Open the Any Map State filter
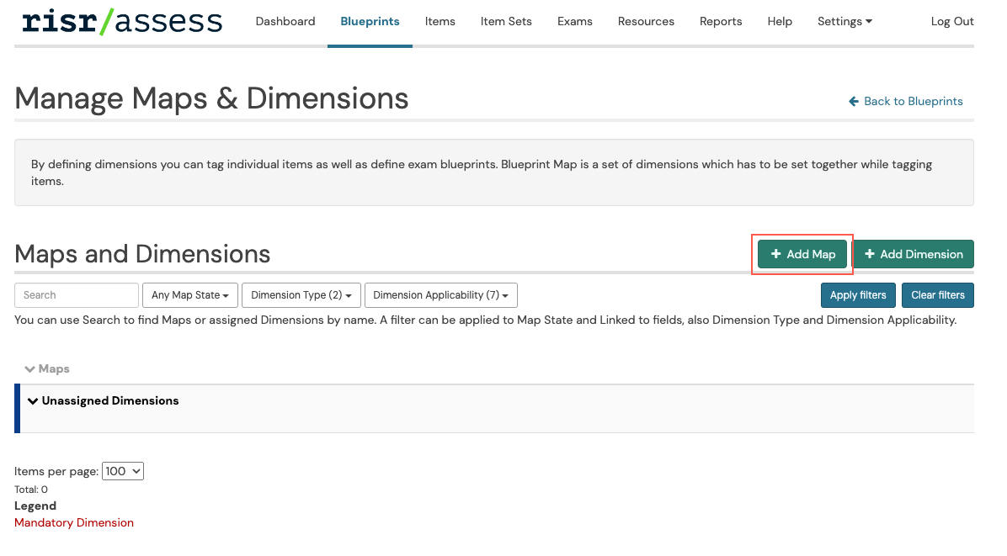Viewport: 1007px width, 556px height. coord(190,295)
